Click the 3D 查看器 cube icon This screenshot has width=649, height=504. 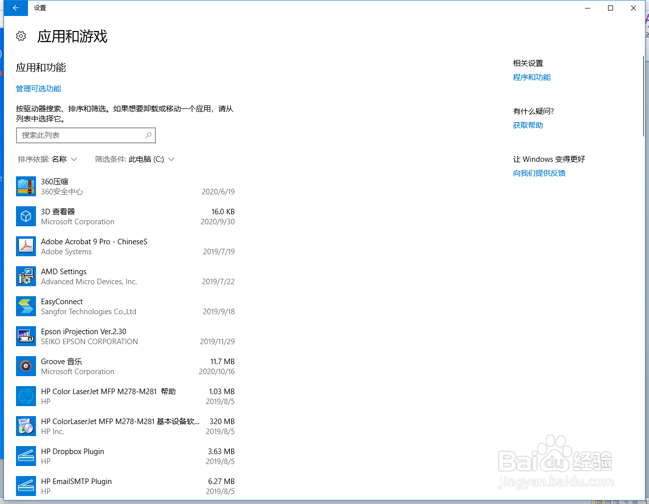26,216
